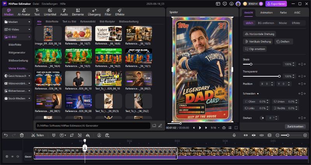Click the timeline zoom slider handle
The height and width of the screenshot is (165, 311).
click(288, 135)
